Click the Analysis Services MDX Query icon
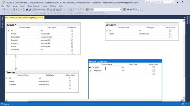This screenshot has width=190, height=106. pyautogui.click(x=51, y=9)
